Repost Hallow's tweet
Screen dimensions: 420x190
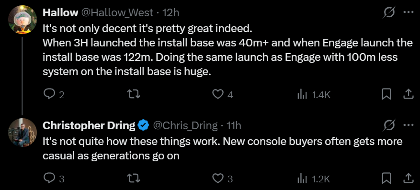pos(134,94)
